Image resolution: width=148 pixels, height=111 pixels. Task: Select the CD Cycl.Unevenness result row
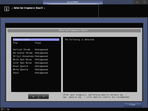(36, 56)
